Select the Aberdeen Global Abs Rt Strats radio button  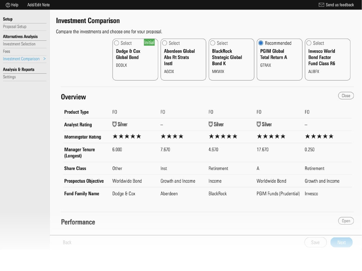(x=165, y=43)
